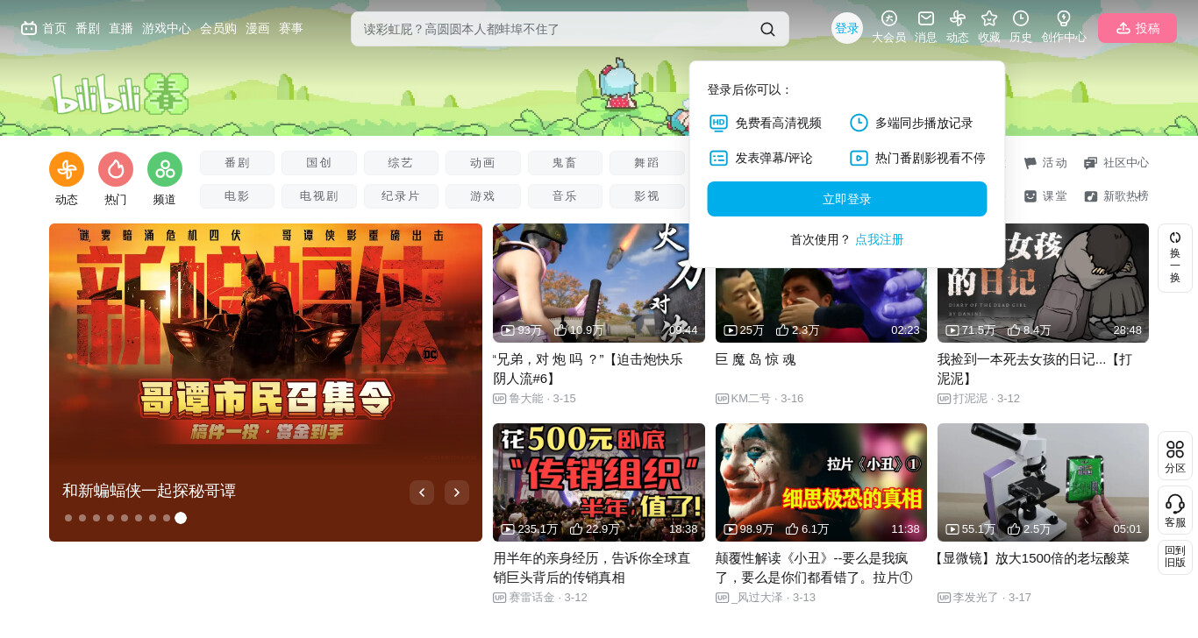1198x638 pixels.
Task: Select the 音乐 category tag
Action: click(x=565, y=196)
